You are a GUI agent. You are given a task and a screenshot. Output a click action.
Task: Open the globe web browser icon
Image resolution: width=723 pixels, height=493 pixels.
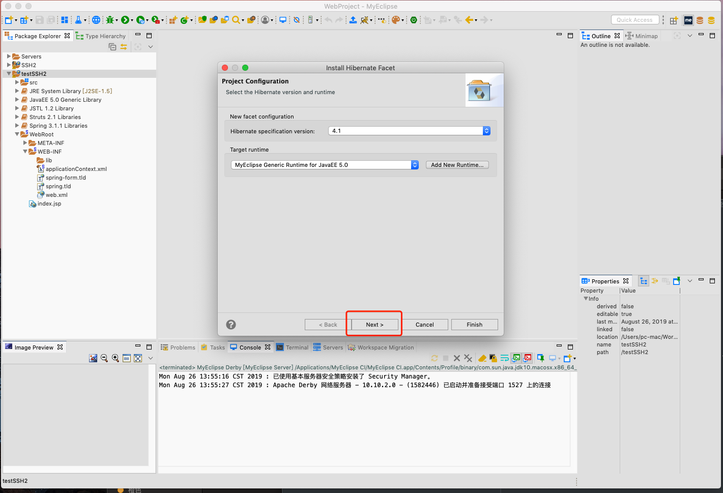(x=96, y=20)
